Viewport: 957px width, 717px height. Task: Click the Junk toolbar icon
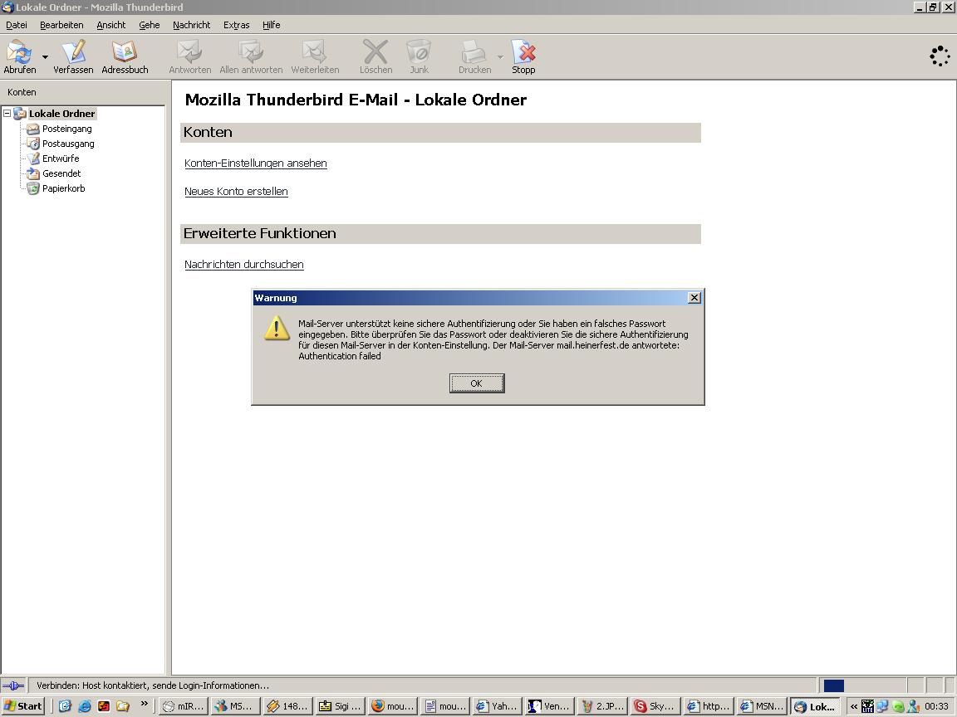419,56
